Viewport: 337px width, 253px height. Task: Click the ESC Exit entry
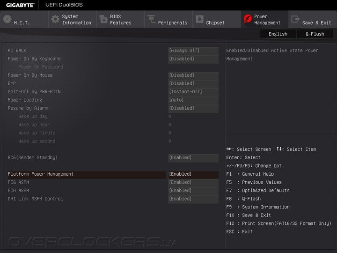(239, 232)
